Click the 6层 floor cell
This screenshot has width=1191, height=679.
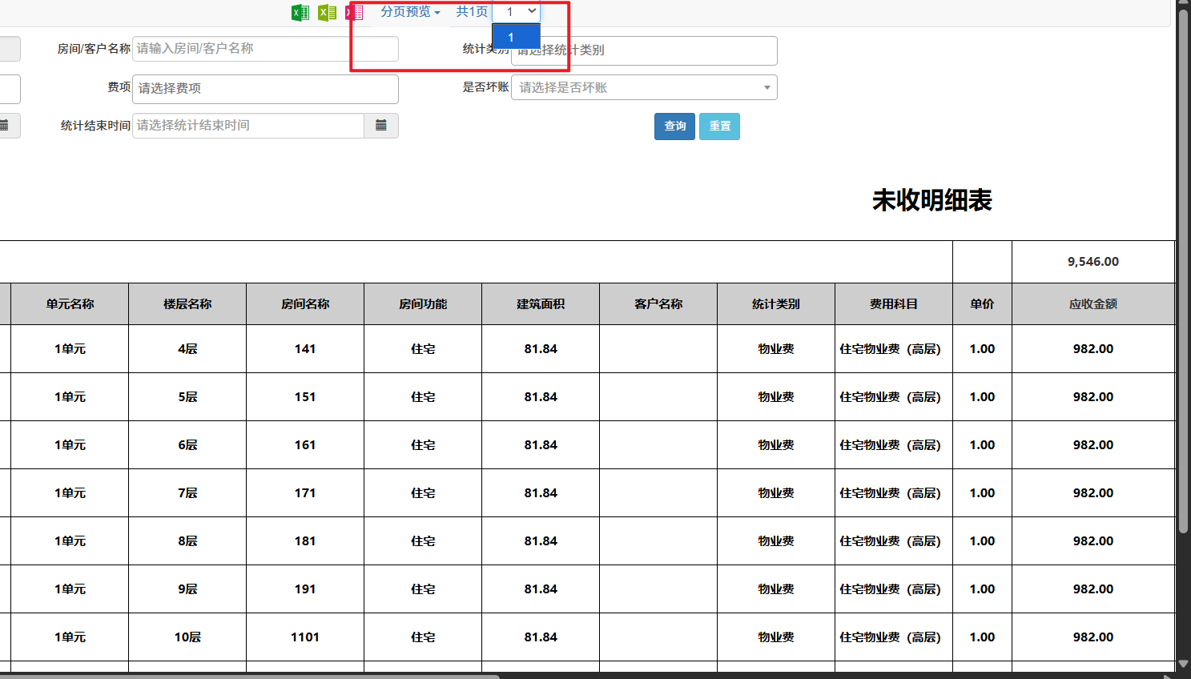coord(187,445)
